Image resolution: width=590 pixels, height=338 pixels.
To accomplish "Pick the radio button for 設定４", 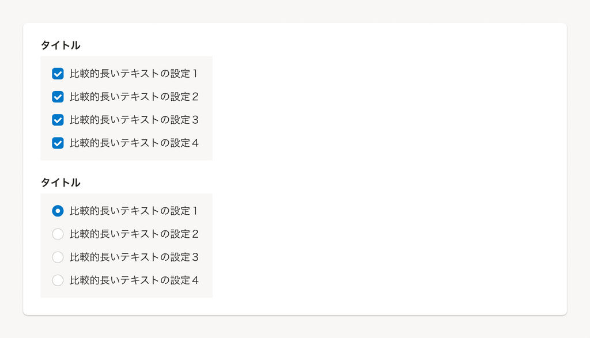I will [58, 280].
